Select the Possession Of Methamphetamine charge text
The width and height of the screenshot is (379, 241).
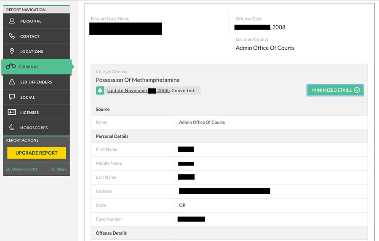138,80
